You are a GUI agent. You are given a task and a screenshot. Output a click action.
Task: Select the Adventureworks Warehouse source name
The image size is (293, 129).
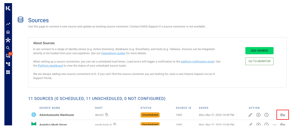pos(57,115)
